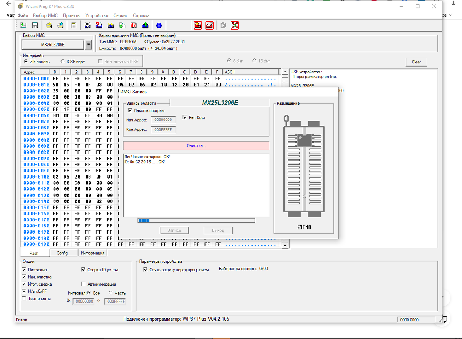The width and height of the screenshot is (462, 339).
Task: Click the Запись button in dialog
Action: [x=174, y=230]
